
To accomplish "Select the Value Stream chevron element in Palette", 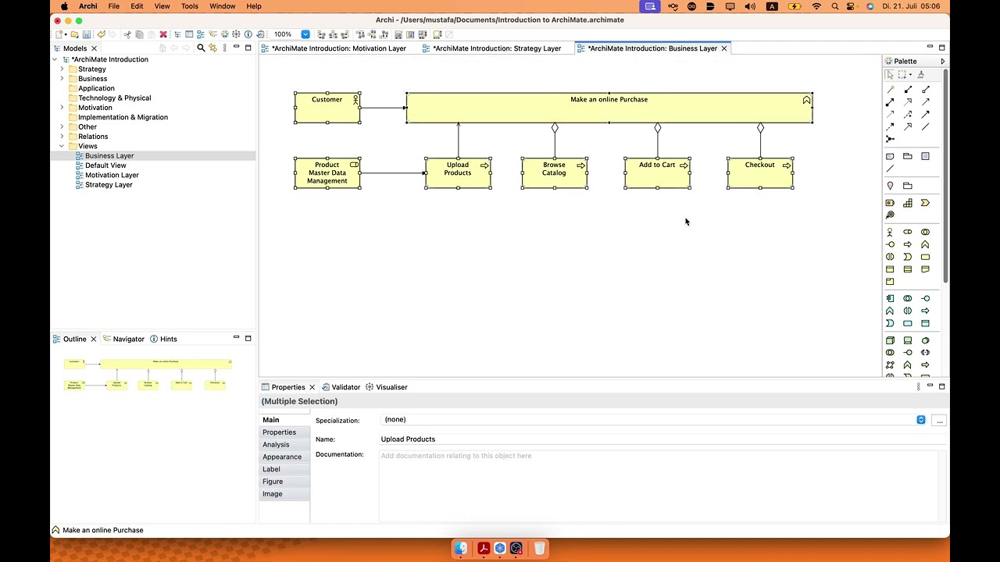I will (x=925, y=203).
